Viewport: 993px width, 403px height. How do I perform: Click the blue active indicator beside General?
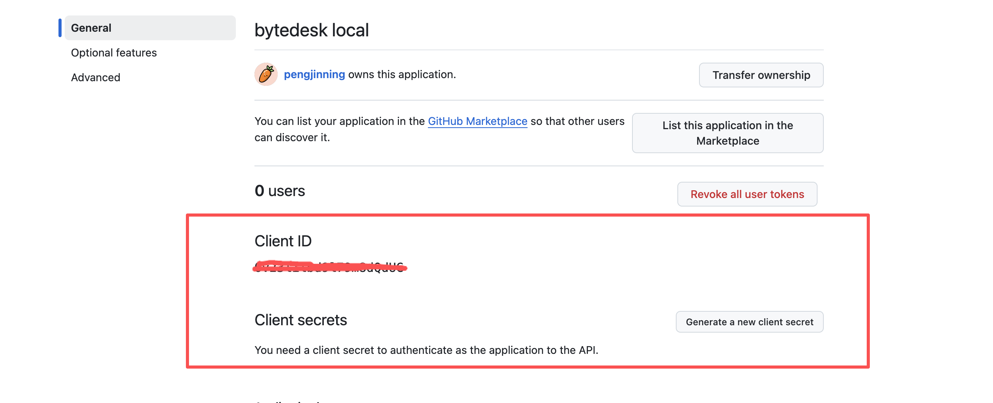(60, 28)
